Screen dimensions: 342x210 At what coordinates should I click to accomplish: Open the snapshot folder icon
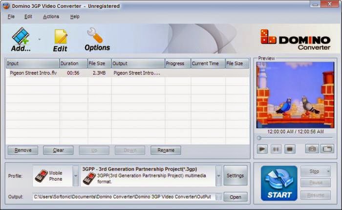[327, 149]
